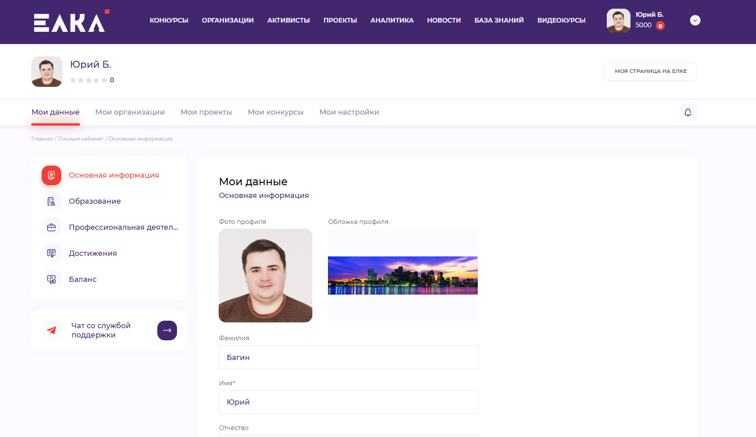This screenshot has height=437, width=756.
Task: Click the support chat paper plane icon
Action: coord(52,330)
